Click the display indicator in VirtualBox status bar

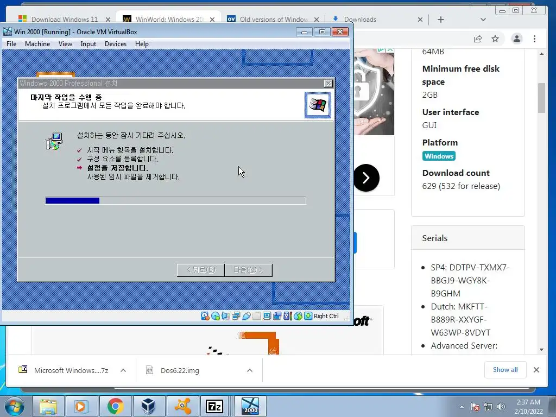pyautogui.click(x=267, y=316)
